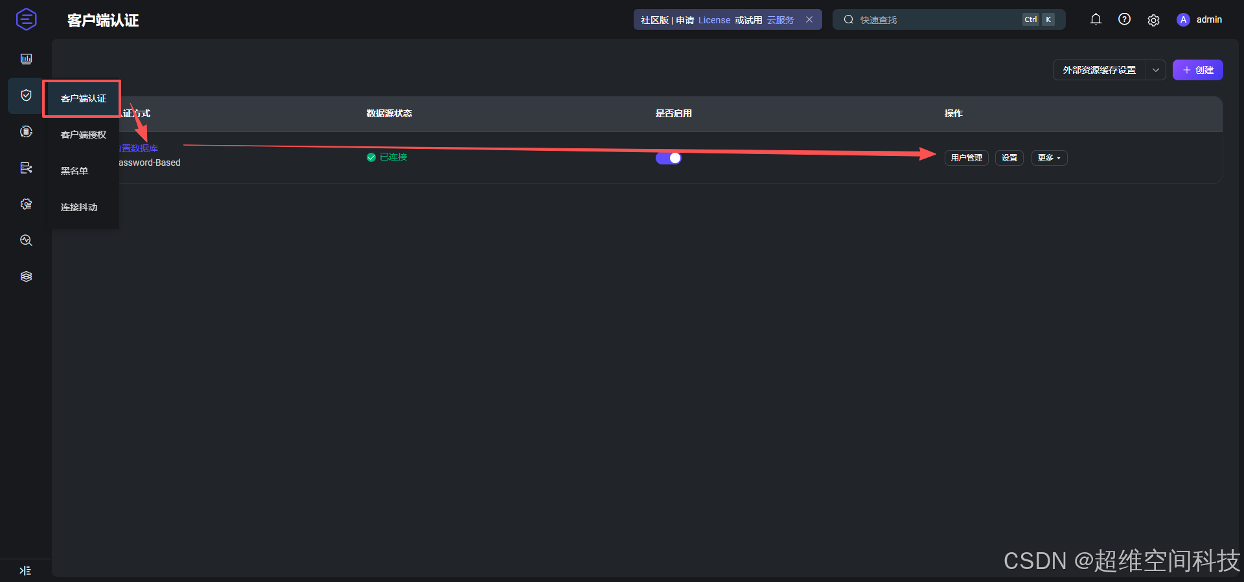This screenshot has height=582, width=1244.
Task: Click the search magnifier icon
Action: pyautogui.click(x=848, y=19)
